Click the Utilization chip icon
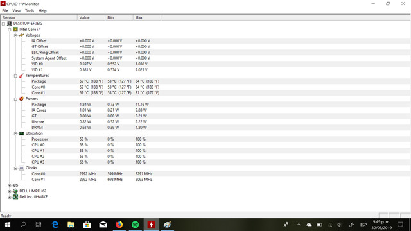 (x=21, y=133)
